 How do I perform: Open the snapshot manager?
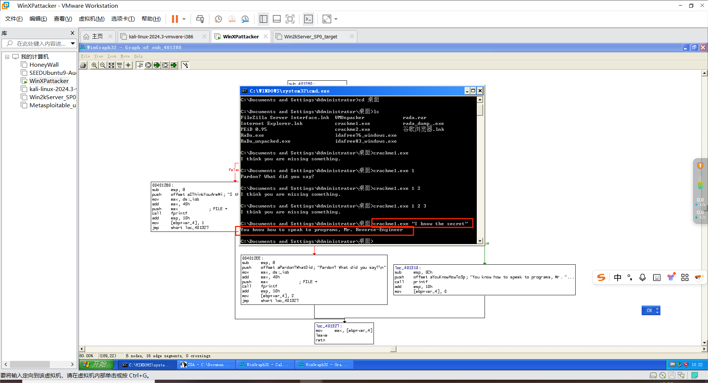[245, 19]
